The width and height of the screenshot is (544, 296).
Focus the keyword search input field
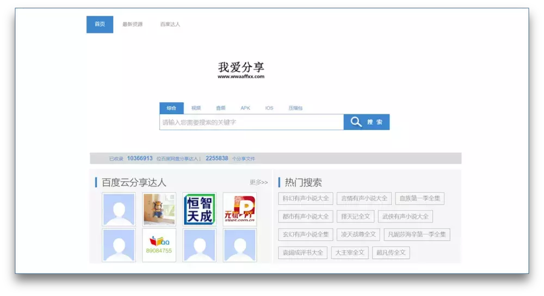pos(251,122)
